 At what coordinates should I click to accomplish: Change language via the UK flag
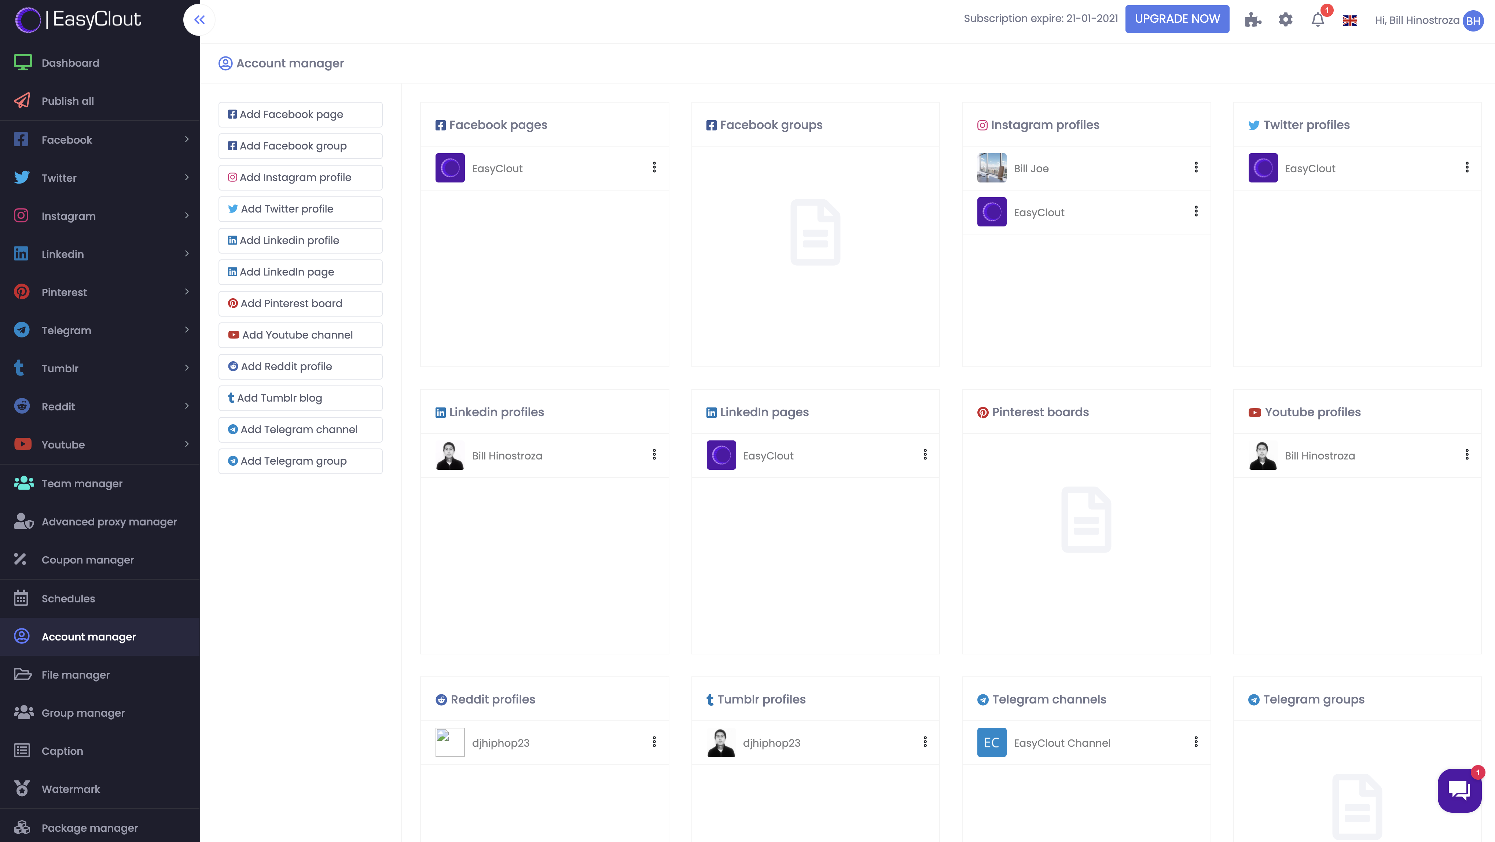click(1350, 20)
